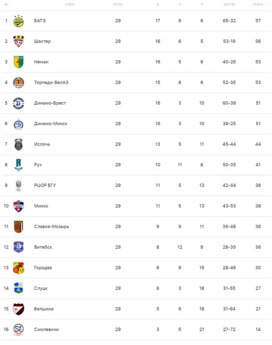Select the Славия-Мозырь emblem

(x=19, y=227)
